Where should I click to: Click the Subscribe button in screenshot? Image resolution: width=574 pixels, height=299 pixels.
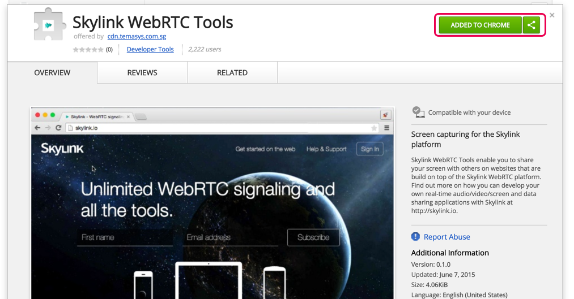click(x=313, y=237)
